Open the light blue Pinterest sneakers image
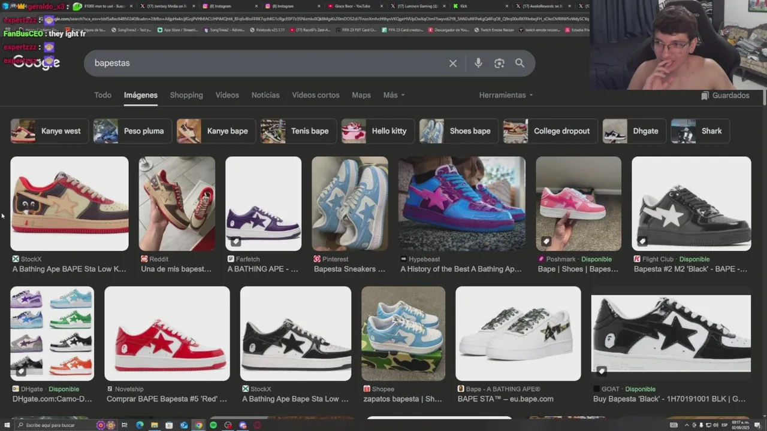This screenshot has width=767, height=431. 350,204
